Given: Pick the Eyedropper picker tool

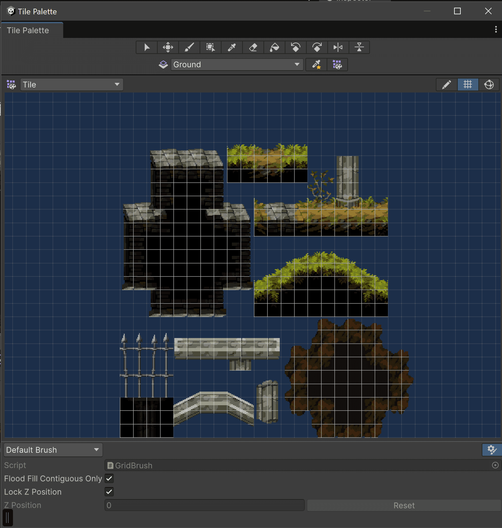Looking at the screenshot, I should pyautogui.click(x=232, y=47).
